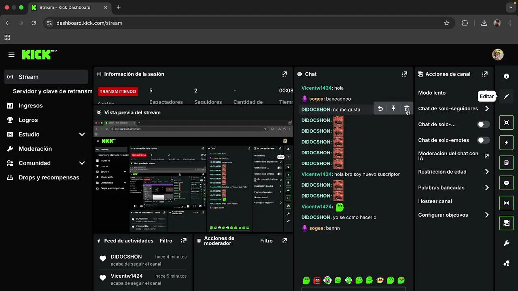Click "yo se como hacerlo" chat message
This screenshot has height=291, width=518.
[355, 217]
